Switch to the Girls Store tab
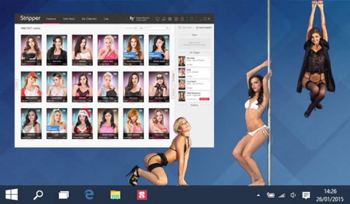 pos(69,19)
